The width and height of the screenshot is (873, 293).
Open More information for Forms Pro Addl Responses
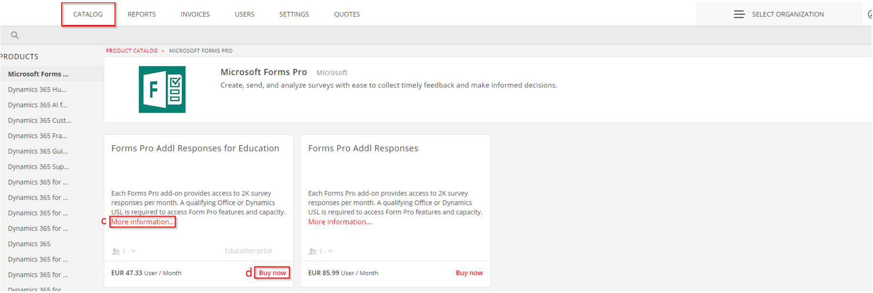(340, 222)
